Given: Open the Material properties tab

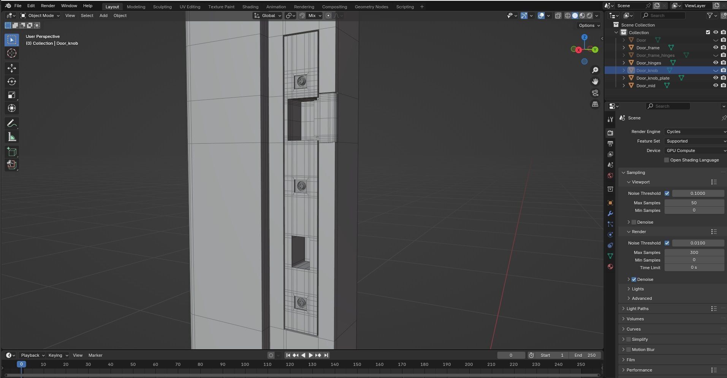Looking at the screenshot, I should pos(610,267).
